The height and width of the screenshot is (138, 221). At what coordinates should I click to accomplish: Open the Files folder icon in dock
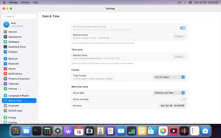coord(26,131)
